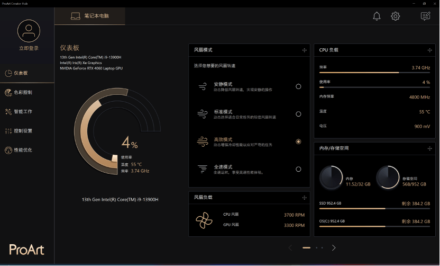Click the move handle on 内存/存储空间 panel

[429, 148]
